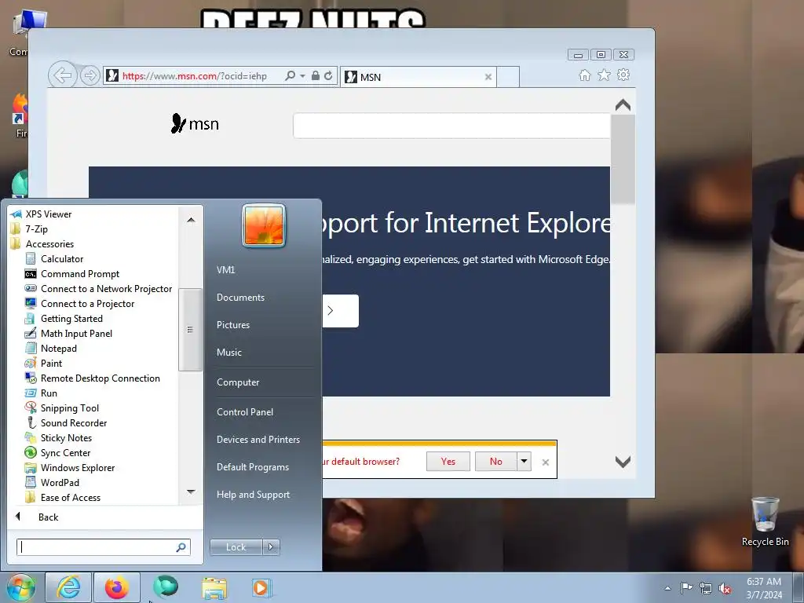
Task: Open Computer from the Start menu
Action: pos(238,382)
